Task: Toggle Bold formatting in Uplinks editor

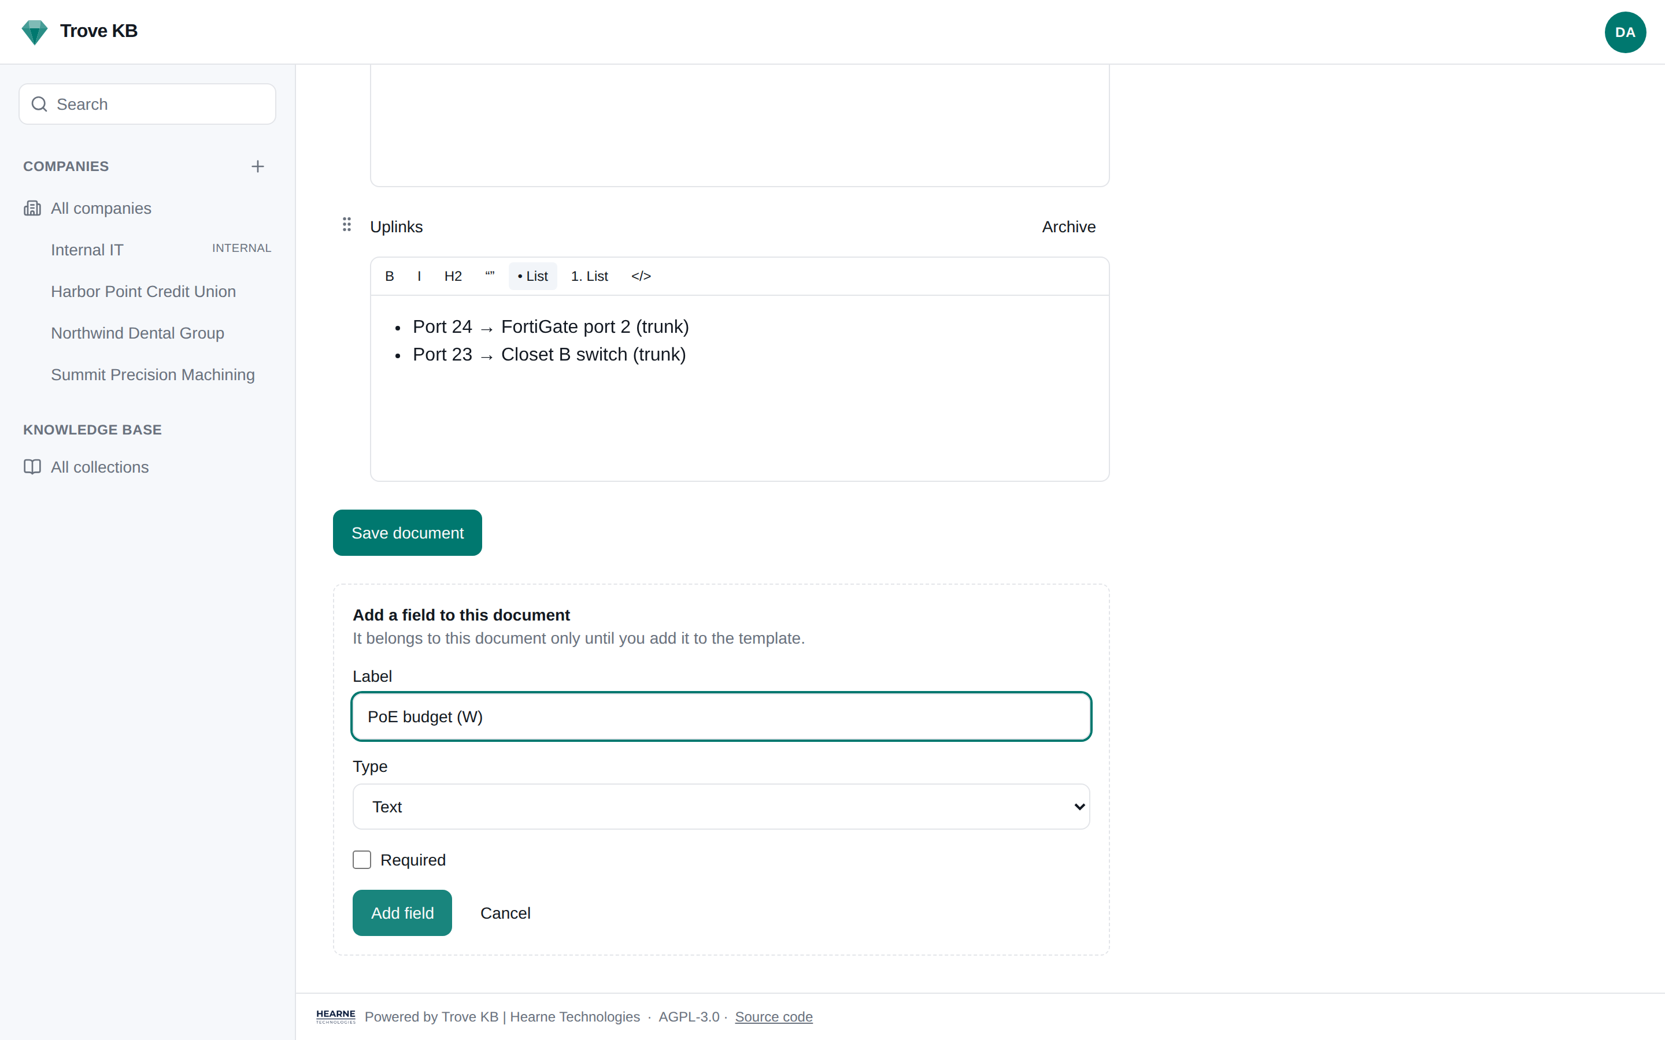Action: pos(390,276)
